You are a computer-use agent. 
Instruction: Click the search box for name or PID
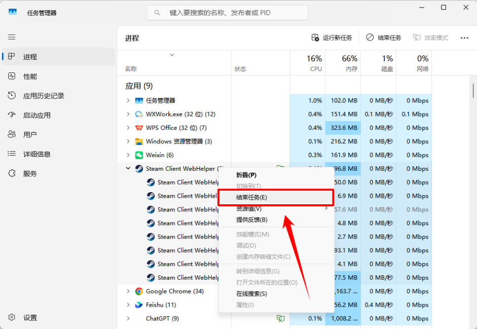228,13
